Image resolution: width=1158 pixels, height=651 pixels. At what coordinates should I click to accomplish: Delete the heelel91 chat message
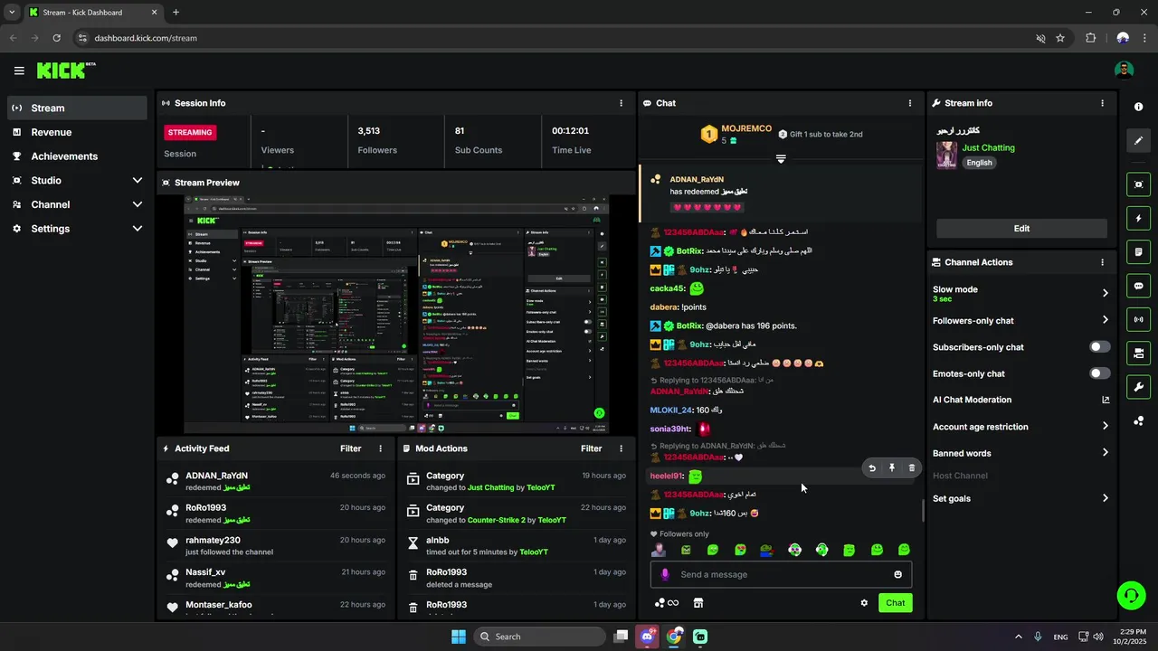pyautogui.click(x=911, y=468)
